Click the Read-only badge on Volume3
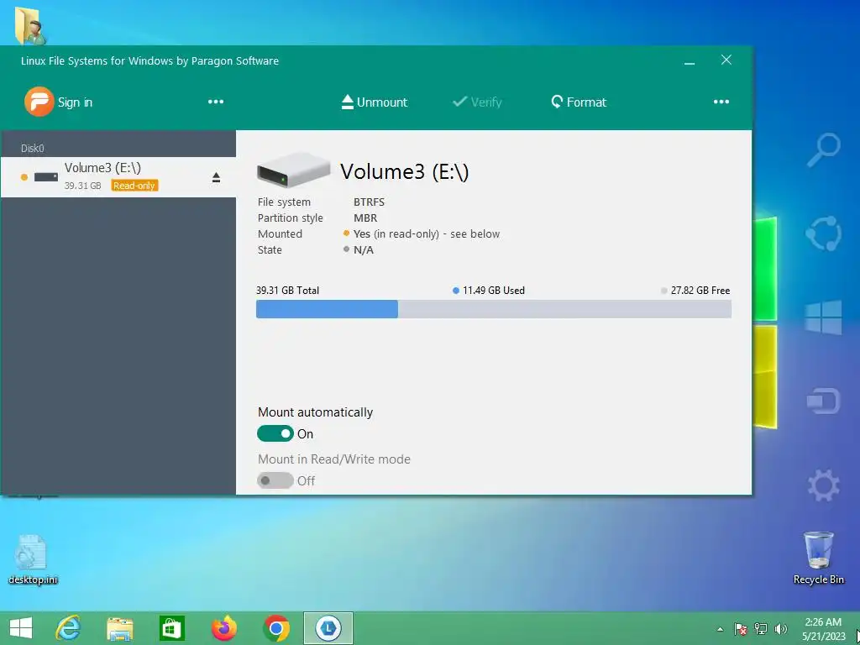 coord(134,186)
